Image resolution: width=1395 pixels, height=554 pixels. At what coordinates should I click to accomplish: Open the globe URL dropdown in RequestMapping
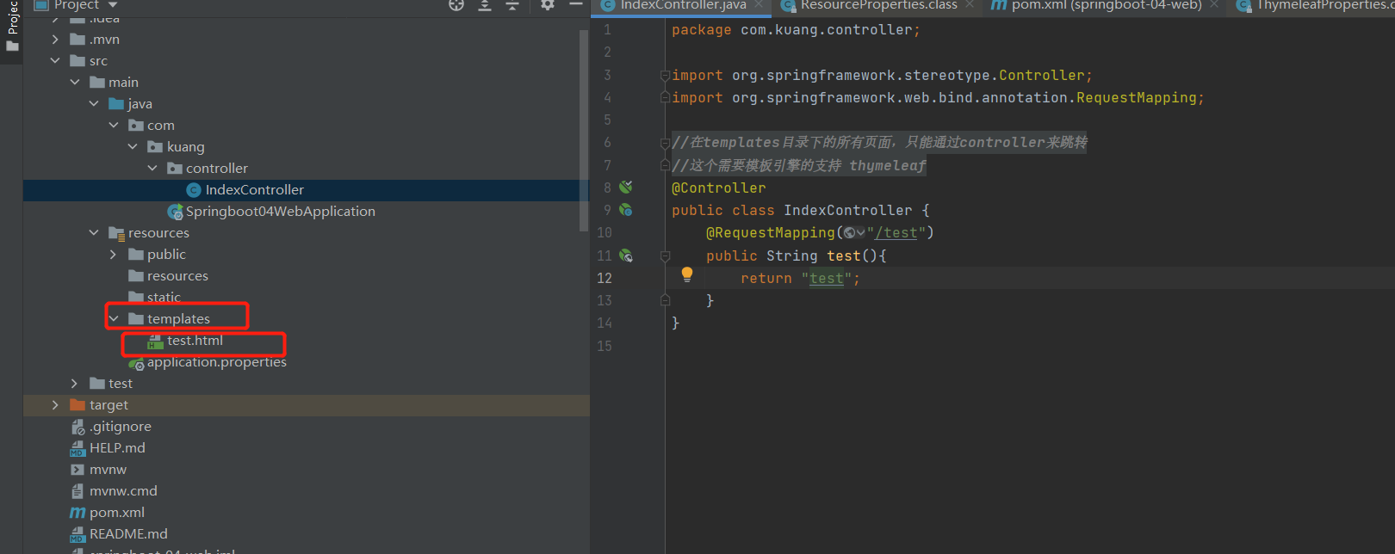(x=854, y=233)
